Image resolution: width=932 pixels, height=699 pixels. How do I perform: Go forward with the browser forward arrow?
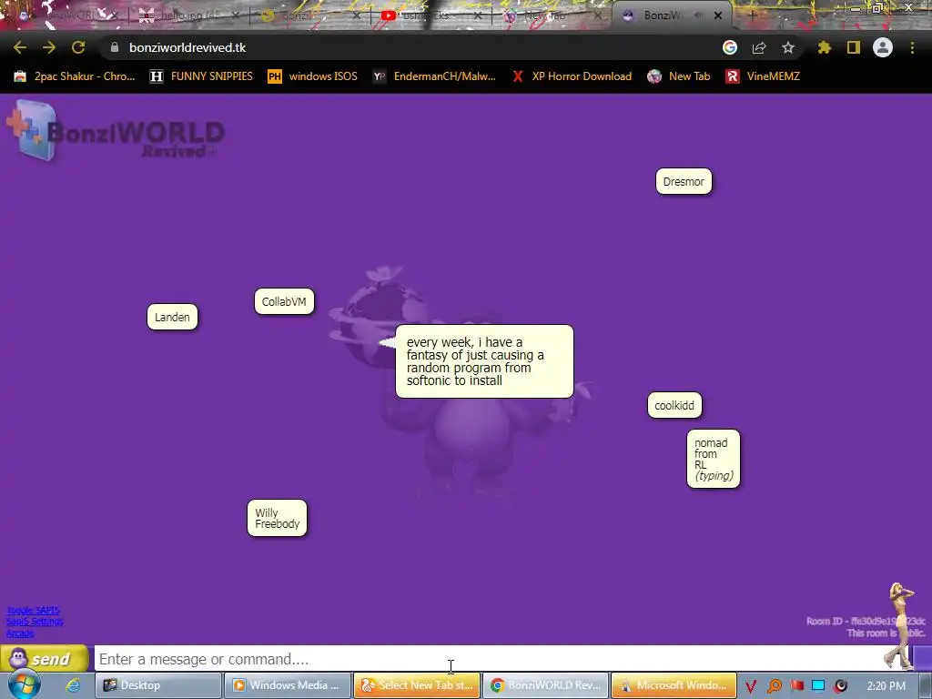click(x=49, y=47)
